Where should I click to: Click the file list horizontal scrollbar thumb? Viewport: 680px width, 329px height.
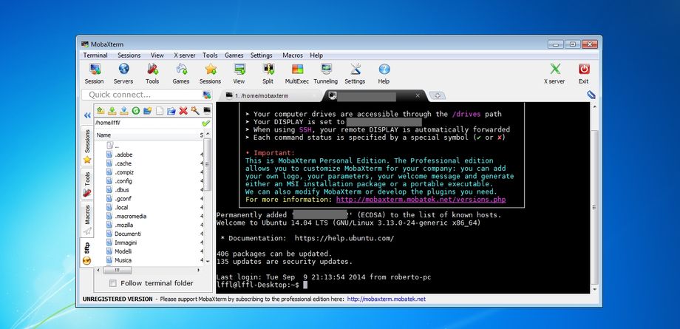117,271
